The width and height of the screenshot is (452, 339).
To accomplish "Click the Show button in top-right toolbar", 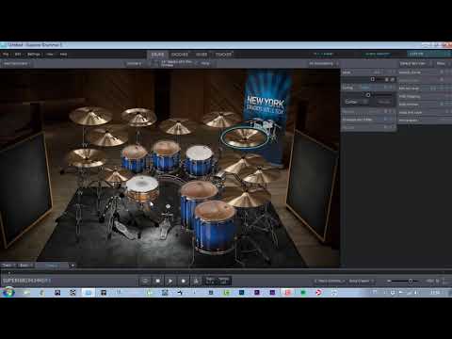I will pos(442,63).
